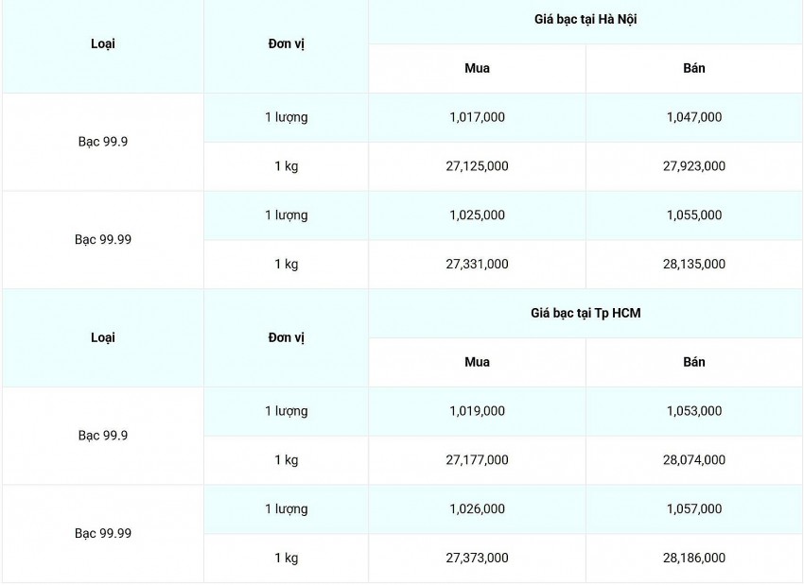Click the 27,923,000 value cell
The image size is (804, 585).
693,166
